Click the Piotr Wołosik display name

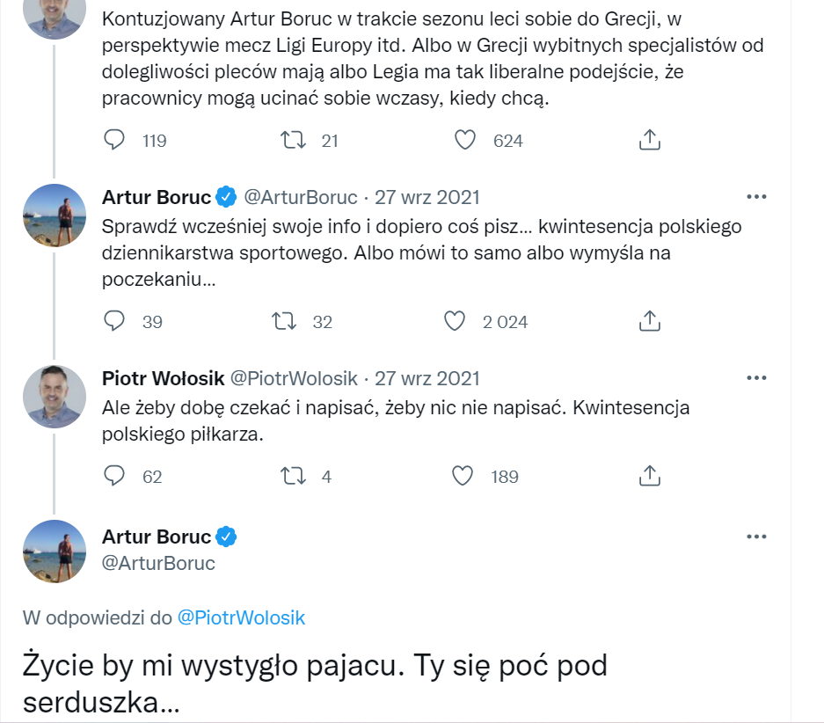point(162,378)
